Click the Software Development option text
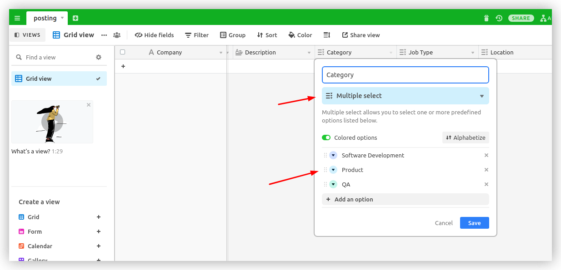Screen dimensions: 561x270 373,155
